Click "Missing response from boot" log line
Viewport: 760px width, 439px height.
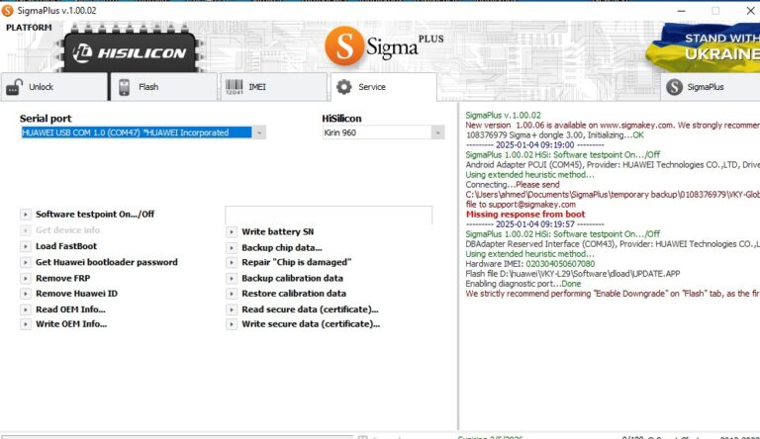pos(525,215)
